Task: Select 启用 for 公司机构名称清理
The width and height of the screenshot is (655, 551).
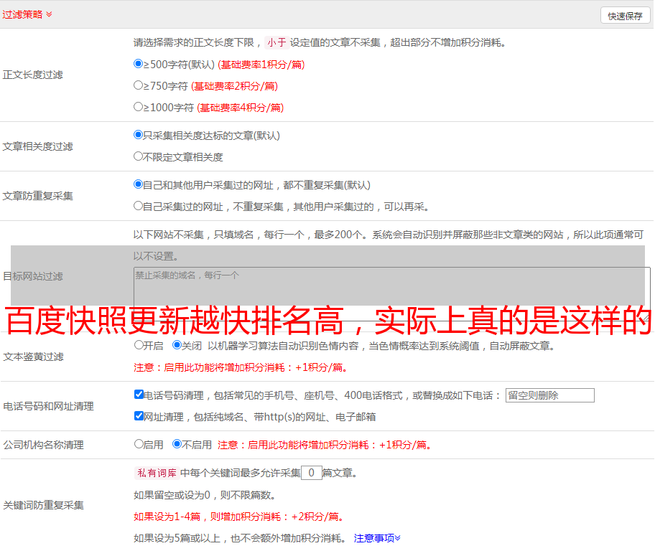Action: [139, 443]
